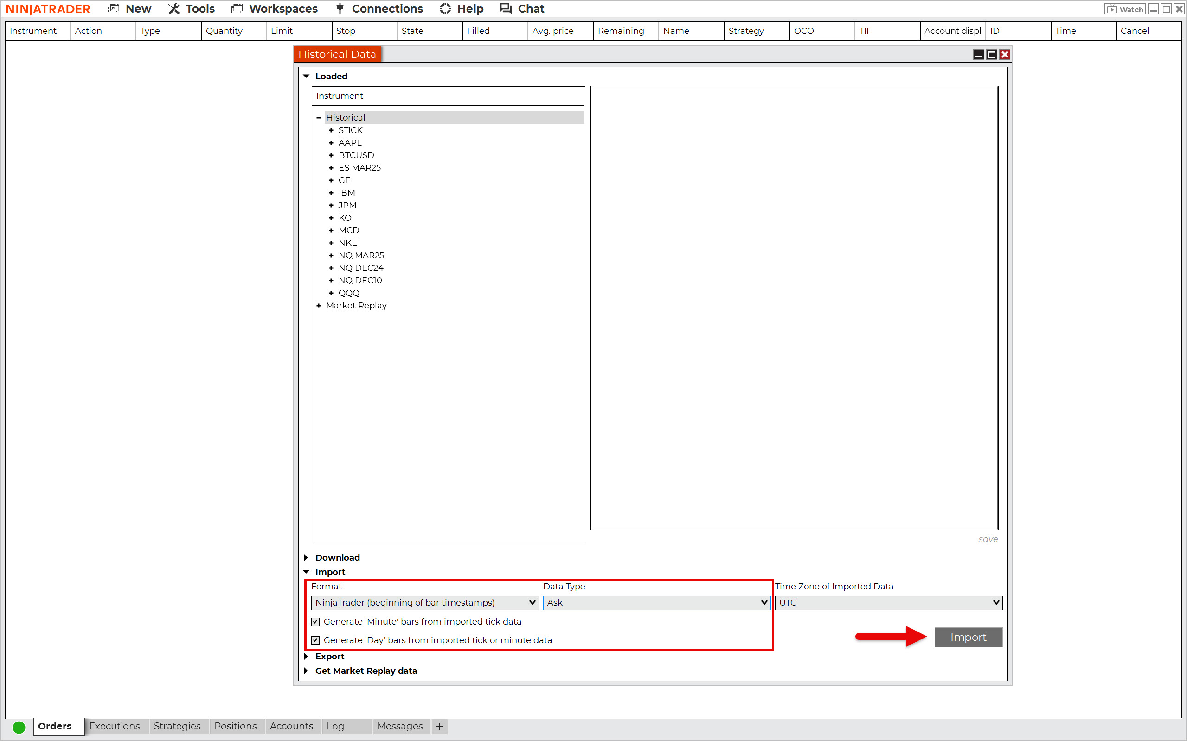Image resolution: width=1187 pixels, height=741 pixels.
Task: Uncheck Generate 'Minute' bars checkbox
Action: [315, 621]
